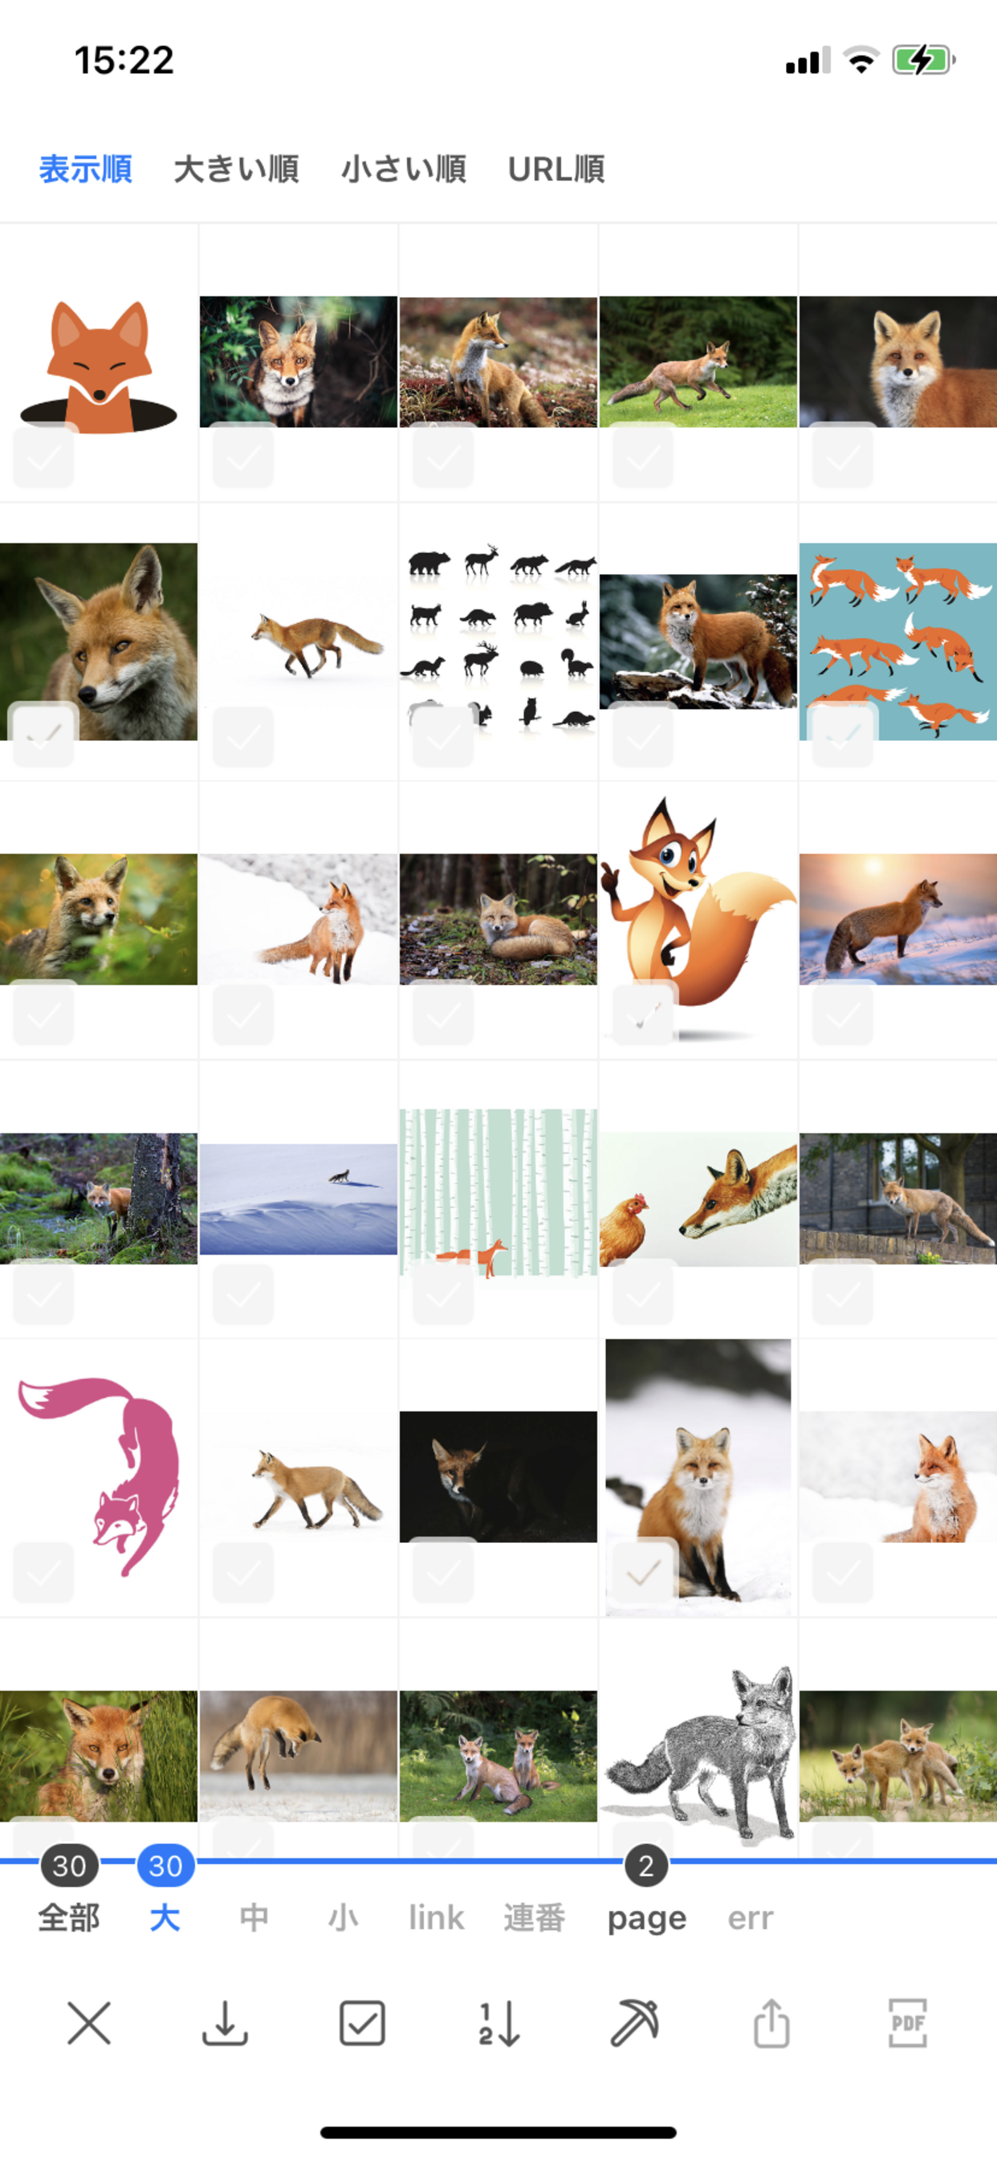
Task: Check the dark background fox image checkbox
Action: [443, 1573]
